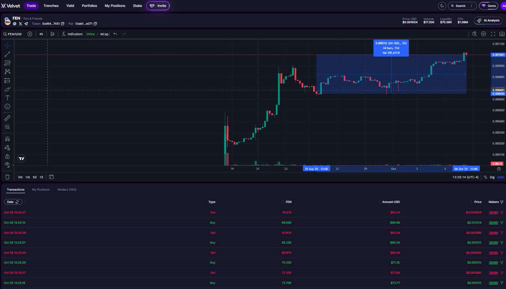Redo the chart action
This screenshot has height=289, width=506.
[x=124, y=34]
